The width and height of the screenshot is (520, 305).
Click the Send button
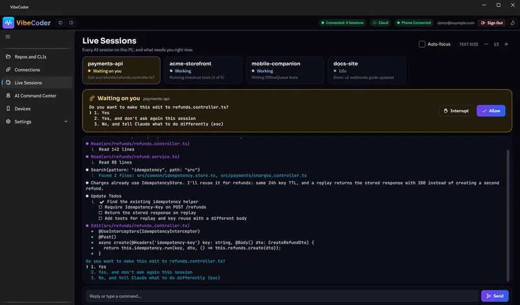495,296
